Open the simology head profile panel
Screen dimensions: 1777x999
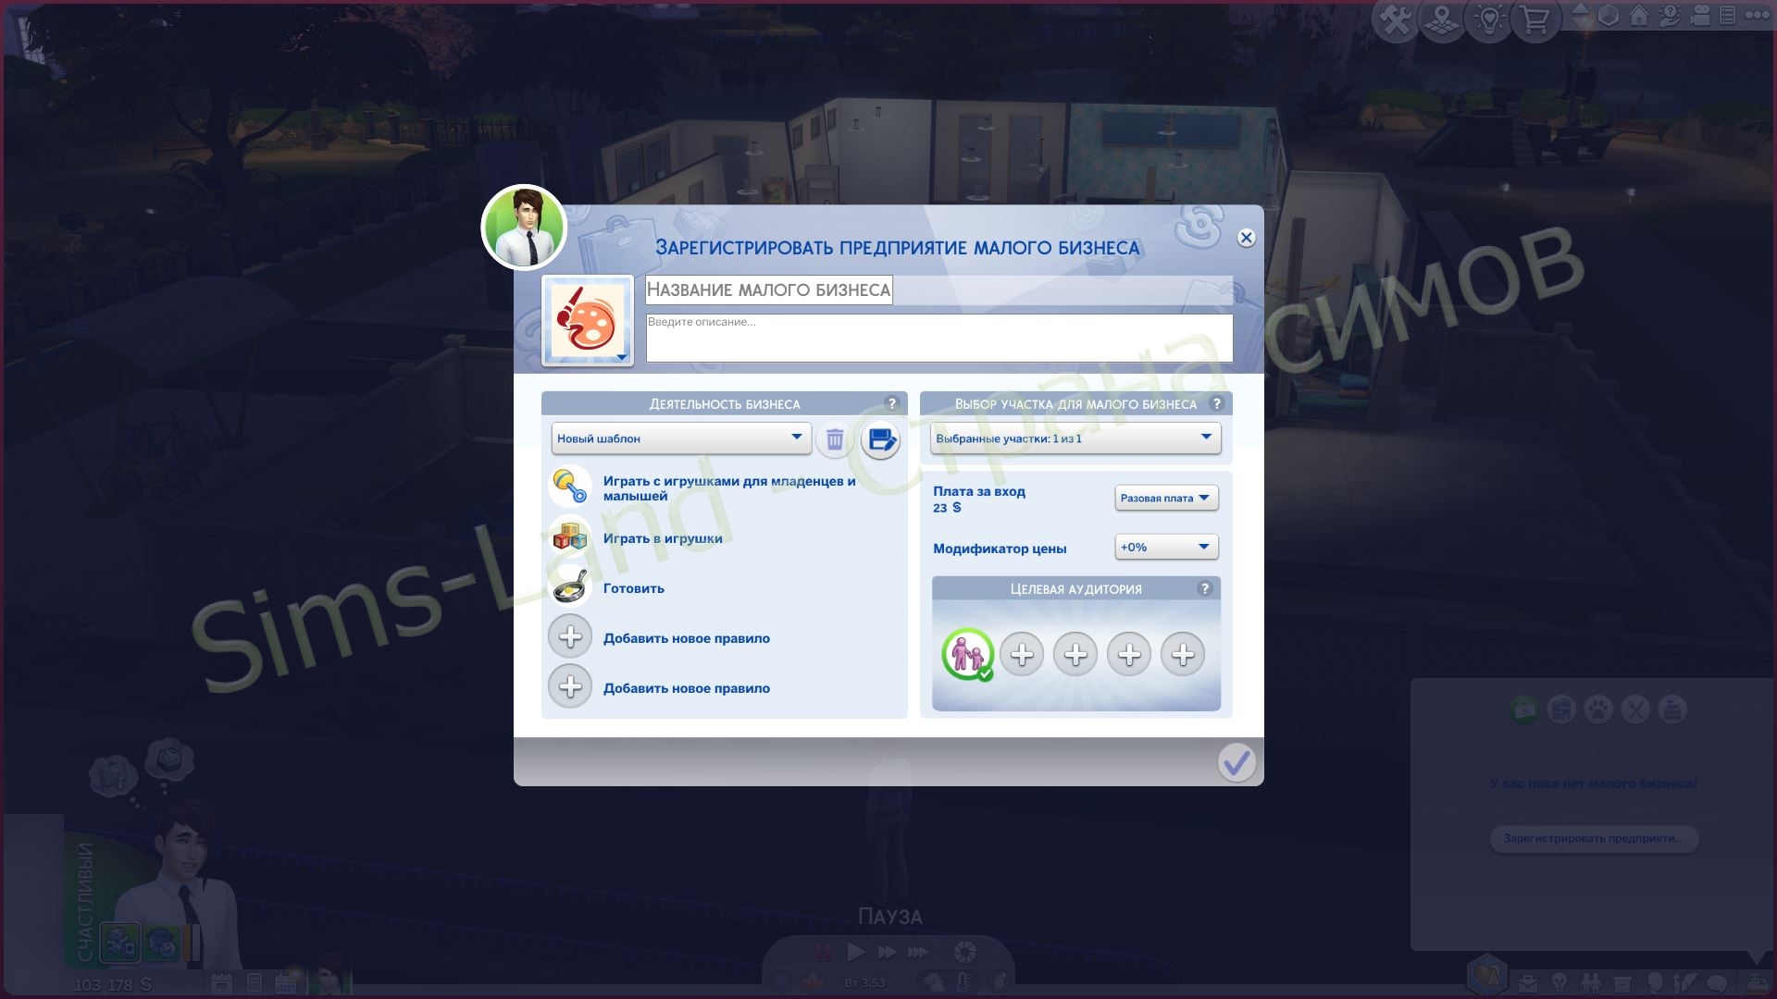tap(1655, 983)
